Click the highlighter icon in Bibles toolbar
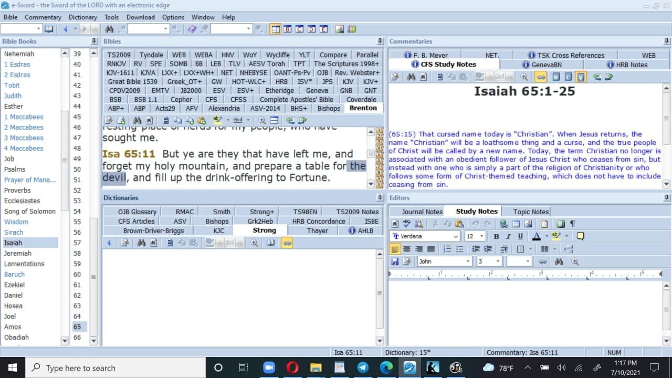 (x=218, y=120)
